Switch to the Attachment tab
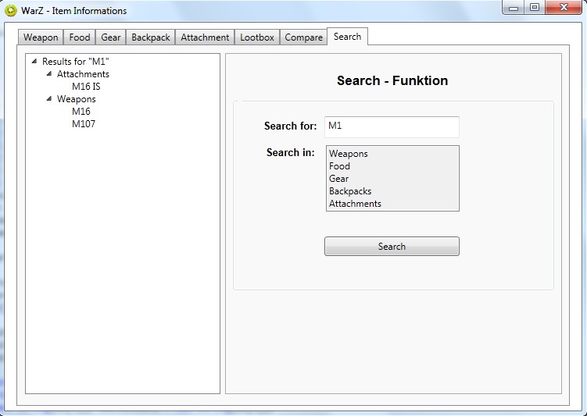This screenshot has height=416, width=587. coord(205,37)
